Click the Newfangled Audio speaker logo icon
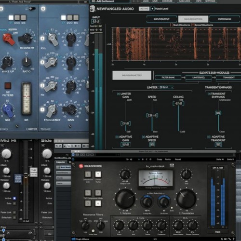This screenshot has height=241, width=241. pyautogui.click(x=92, y=9)
